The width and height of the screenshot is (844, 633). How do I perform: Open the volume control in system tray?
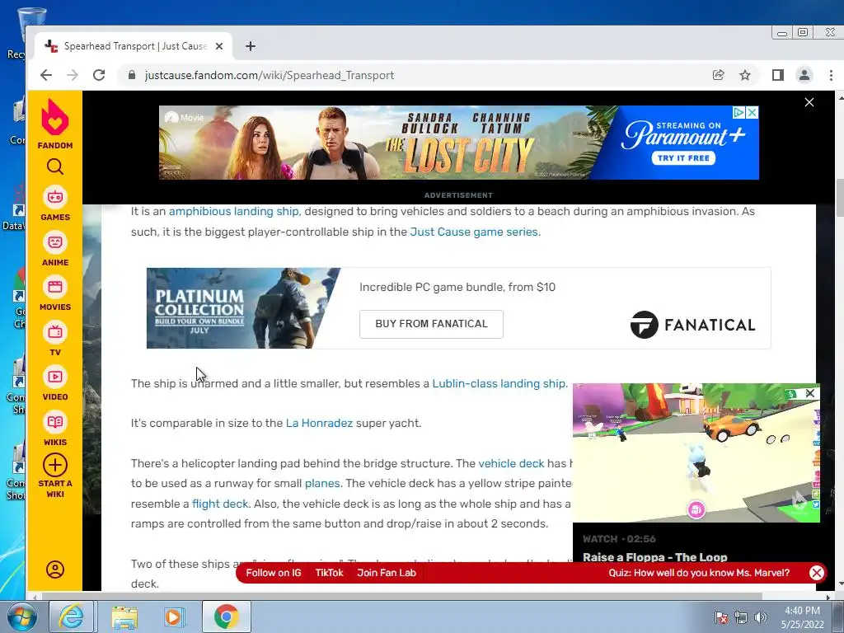point(761,617)
